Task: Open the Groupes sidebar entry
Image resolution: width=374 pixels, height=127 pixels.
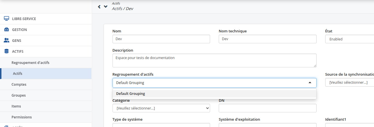Action: click(46, 95)
